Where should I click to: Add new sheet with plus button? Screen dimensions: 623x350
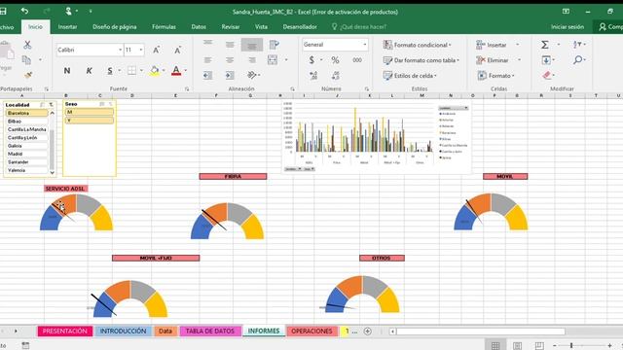coord(368,331)
